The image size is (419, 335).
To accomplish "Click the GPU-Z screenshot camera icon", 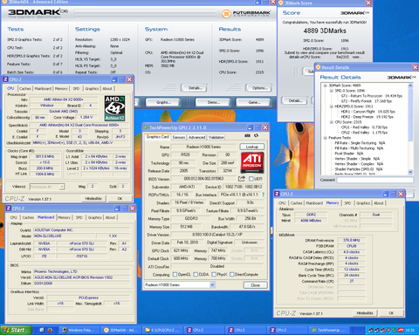I will (247, 135).
